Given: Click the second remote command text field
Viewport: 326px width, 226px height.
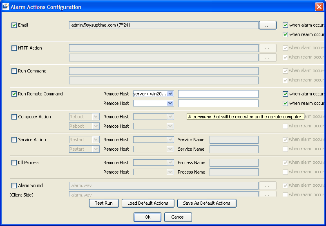Looking at the screenshot, I should point(218,104).
